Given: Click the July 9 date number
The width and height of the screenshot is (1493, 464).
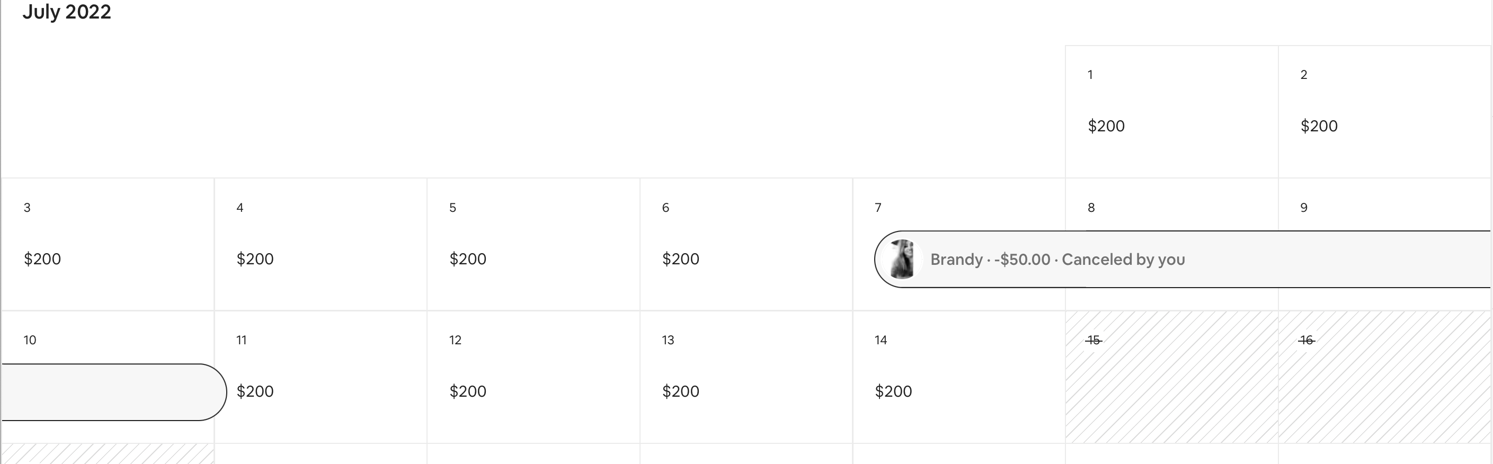Looking at the screenshot, I should (x=1303, y=208).
